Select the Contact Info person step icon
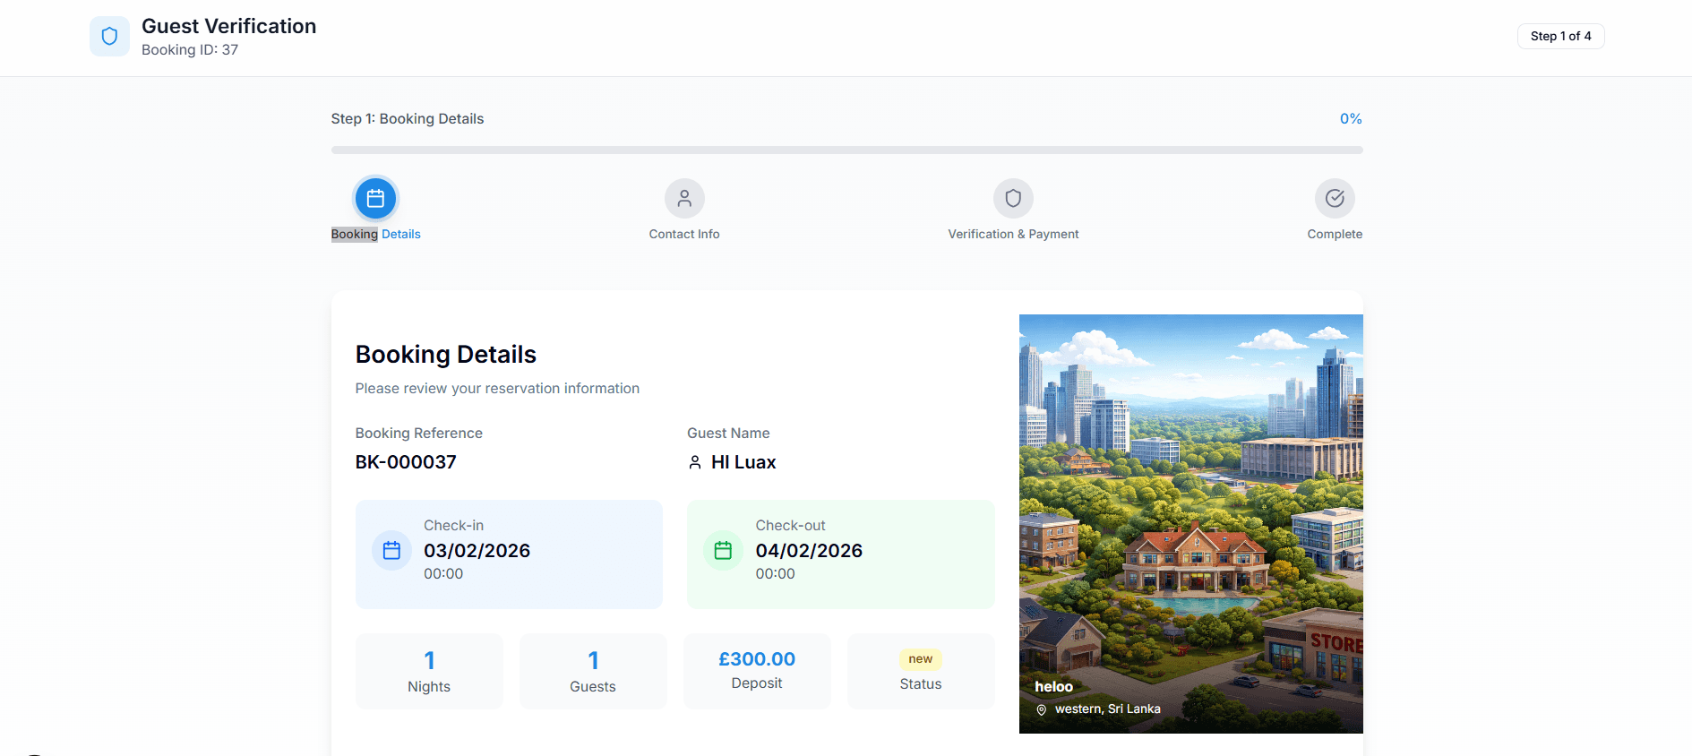Viewport: 1692px width, 756px height. coord(684,198)
